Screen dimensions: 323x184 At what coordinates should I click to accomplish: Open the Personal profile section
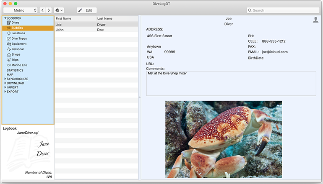click(17, 49)
